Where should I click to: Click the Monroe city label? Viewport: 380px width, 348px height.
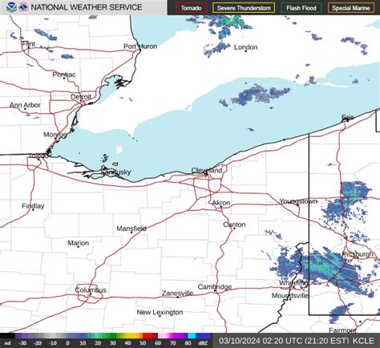(x=55, y=135)
